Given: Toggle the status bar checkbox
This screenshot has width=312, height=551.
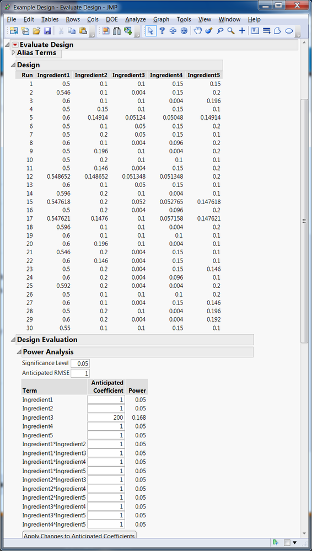Looking at the screenshot, I should pyautogui.click(x=287, y=543).
